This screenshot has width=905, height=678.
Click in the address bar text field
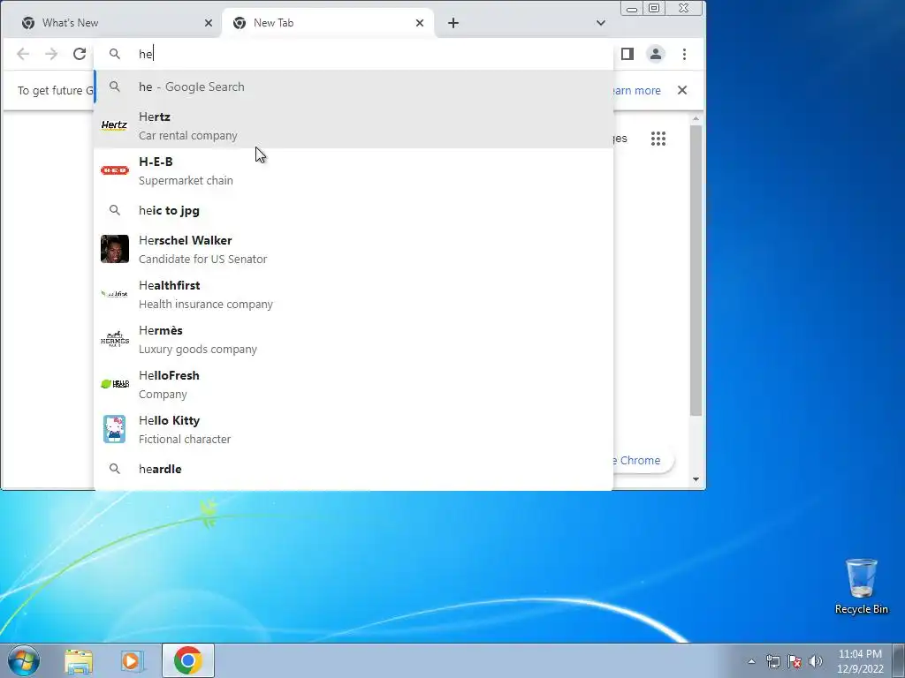(x=369, y=54)
